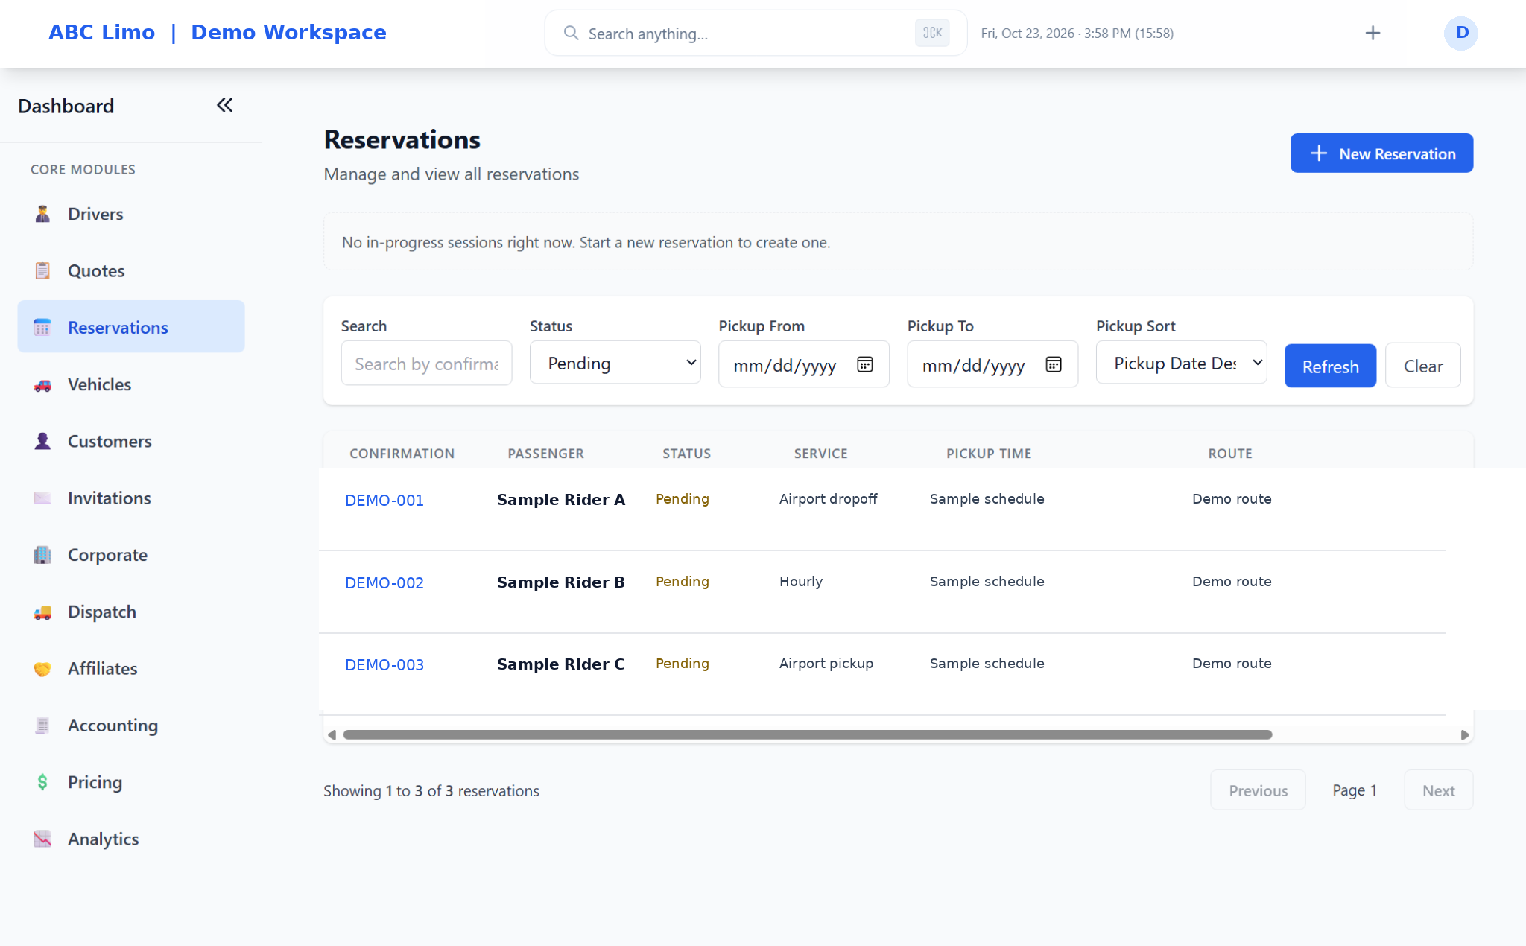Screen dimensions: 1526x946
Task: Clear the reservation filters
Action: pyautogui.click(x=1422, y=366)
